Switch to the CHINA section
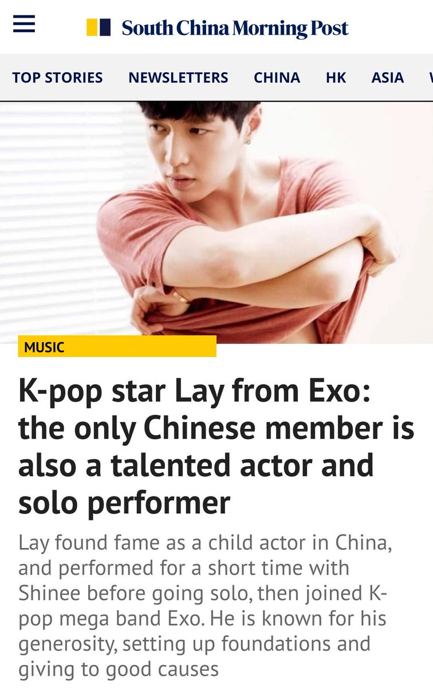 277,77
